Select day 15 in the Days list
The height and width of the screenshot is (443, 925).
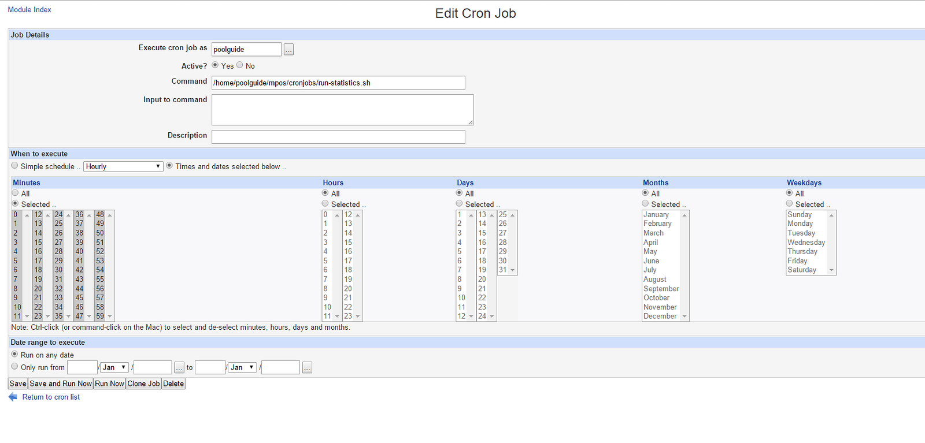(x=482, y=233)
